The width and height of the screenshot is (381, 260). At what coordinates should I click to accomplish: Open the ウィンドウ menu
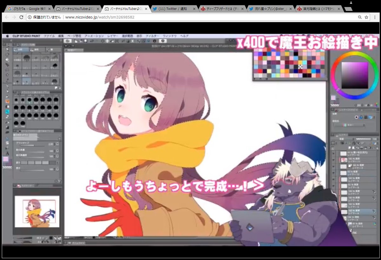(x=170, y=36)
